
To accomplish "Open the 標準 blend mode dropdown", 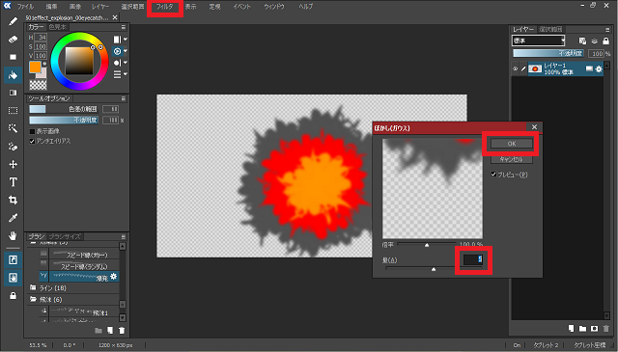I will 539,41.
